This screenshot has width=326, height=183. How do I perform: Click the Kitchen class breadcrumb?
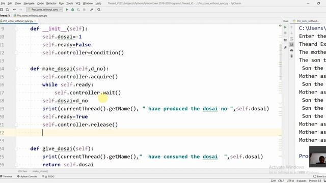pyautogui.click(x=22, y=171)
